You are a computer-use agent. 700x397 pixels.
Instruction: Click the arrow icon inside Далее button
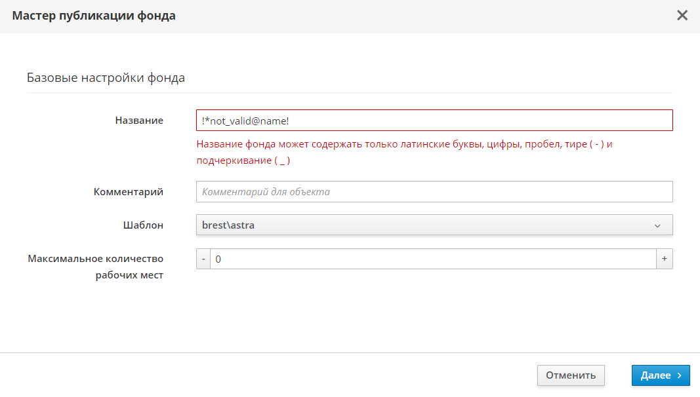pos(680,375)
